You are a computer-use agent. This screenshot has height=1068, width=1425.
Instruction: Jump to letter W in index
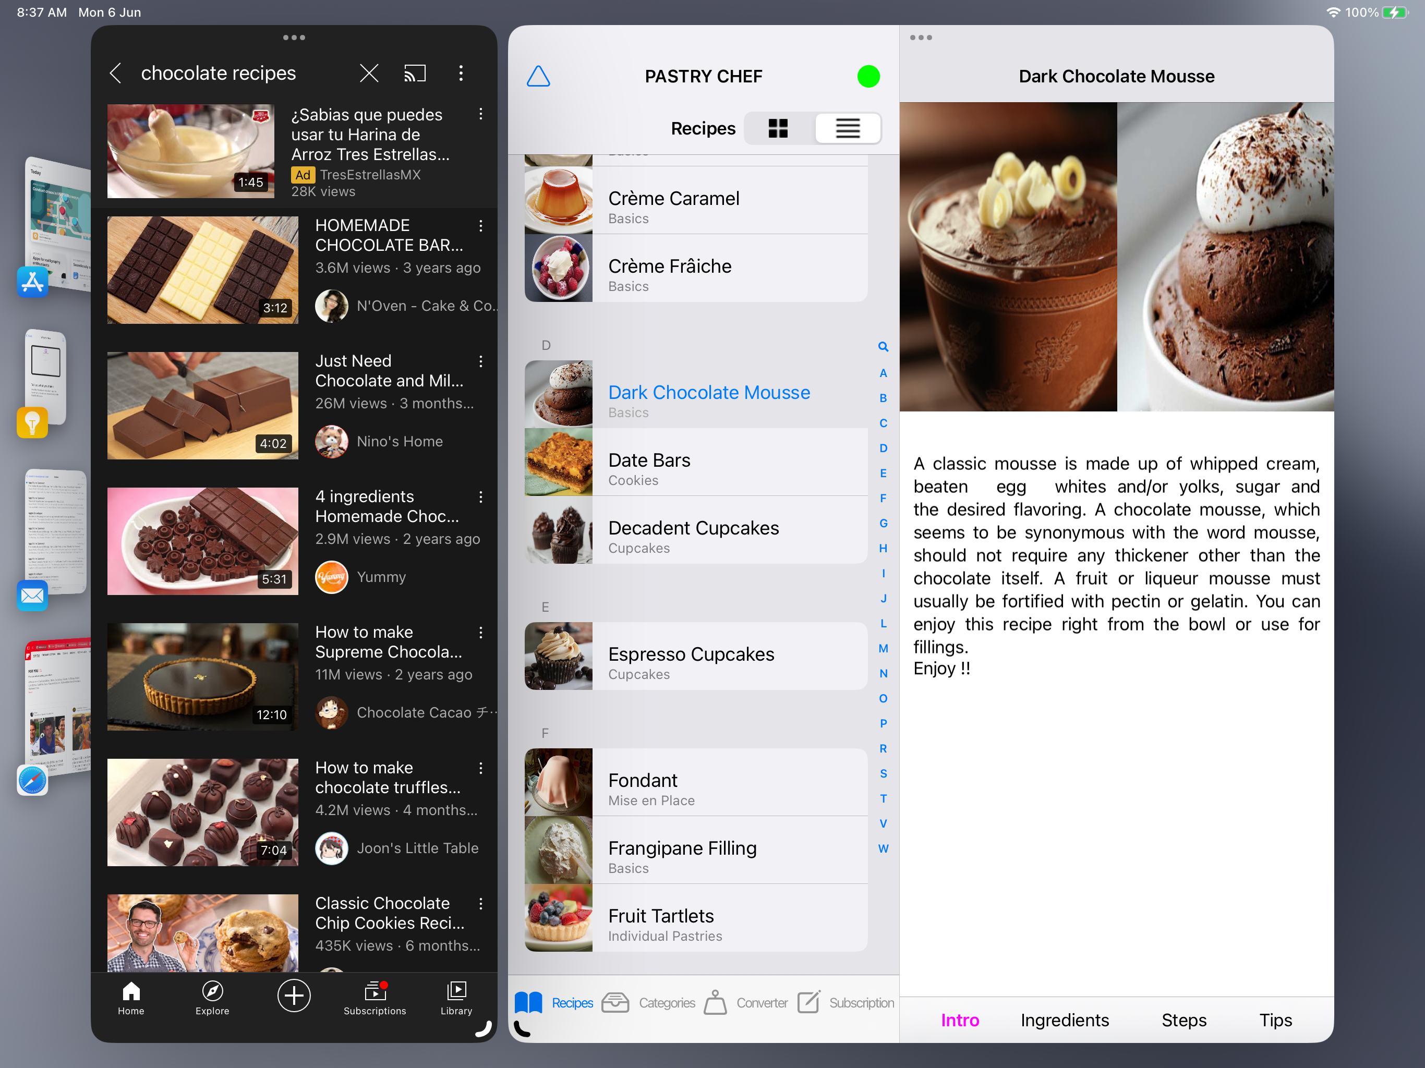coord(883,849)
